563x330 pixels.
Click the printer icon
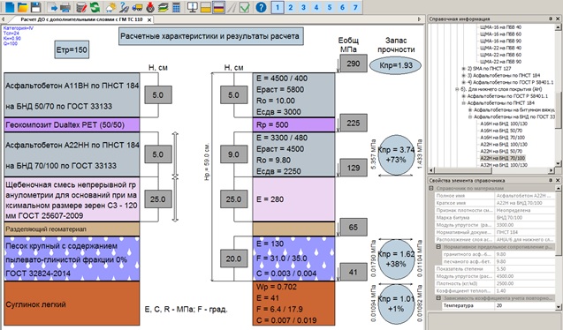tap(65, 7)
